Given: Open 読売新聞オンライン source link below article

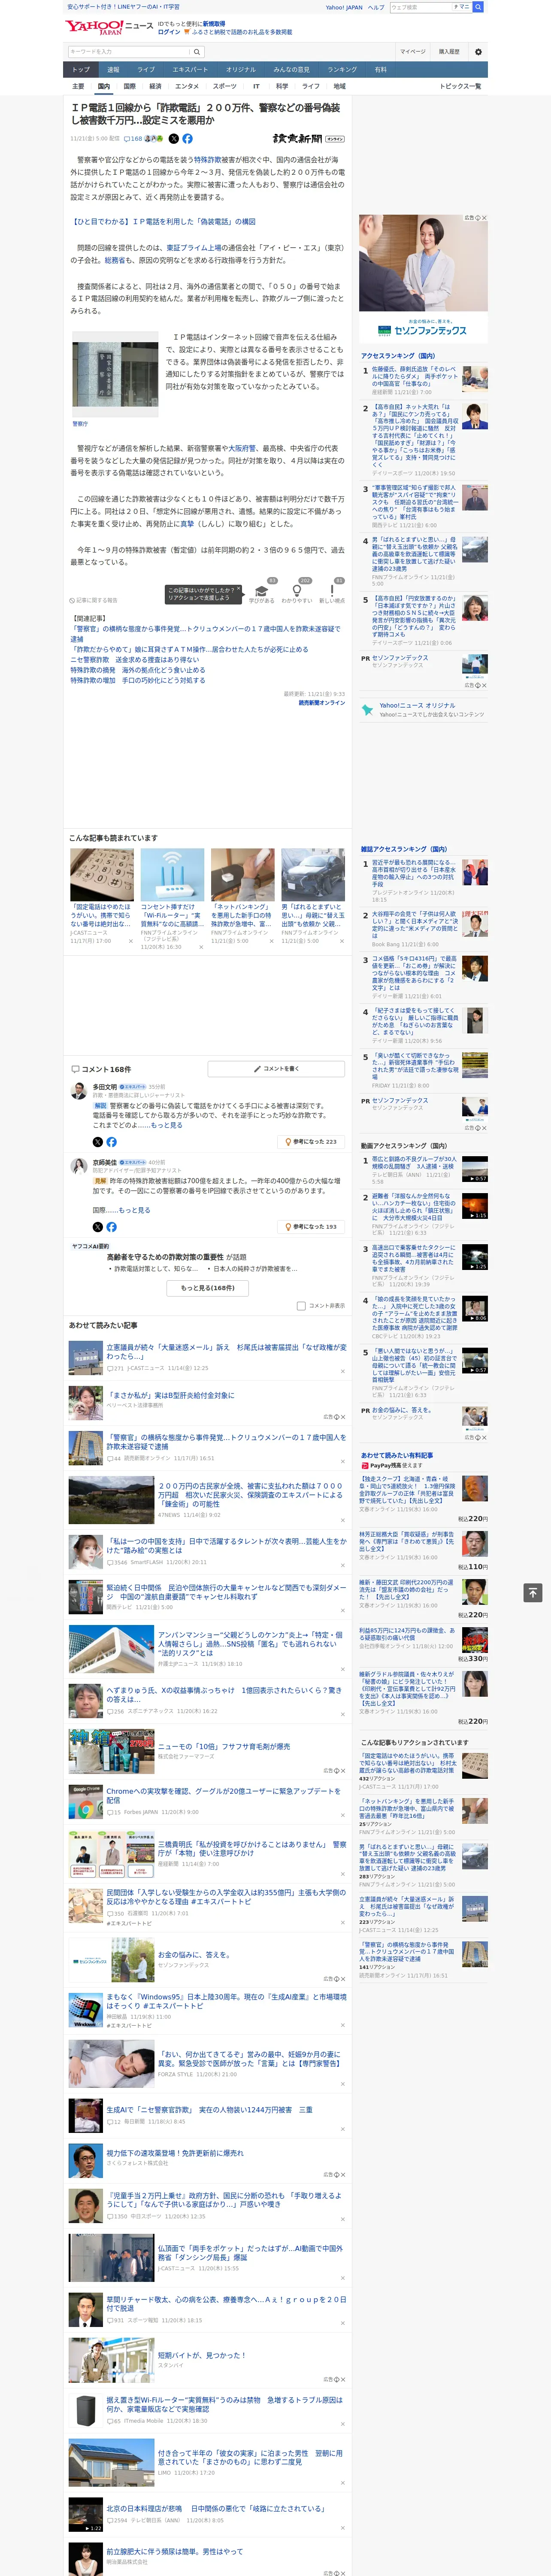Looking at the screenshot, I should pyautogui.click(x=322, y=703).
